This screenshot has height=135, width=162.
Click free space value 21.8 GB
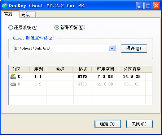pos(105,84)
